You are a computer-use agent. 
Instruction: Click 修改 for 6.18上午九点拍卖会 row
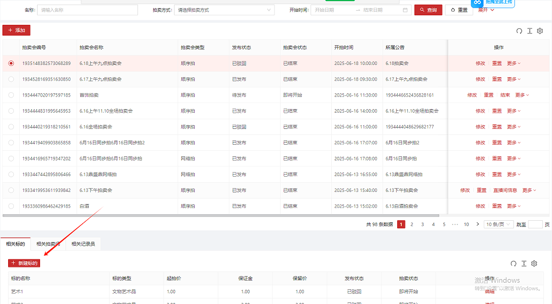point(480,63)
